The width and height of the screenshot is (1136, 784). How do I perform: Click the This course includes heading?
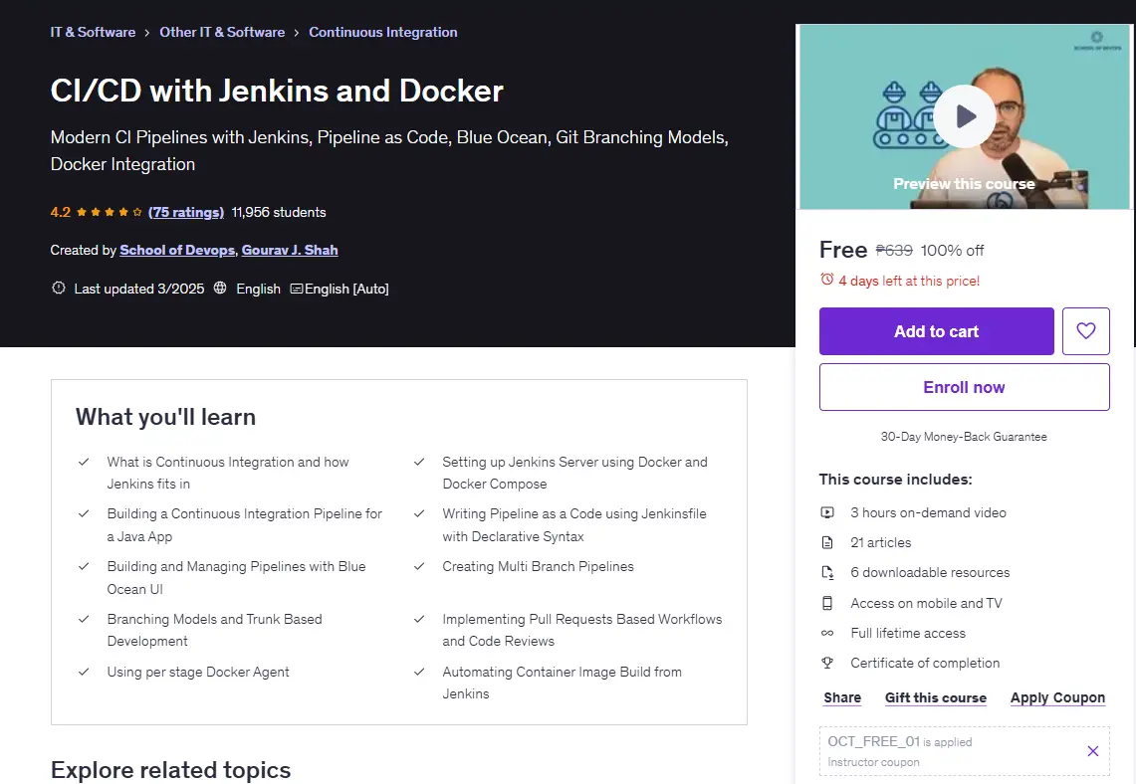pos(895,480)
